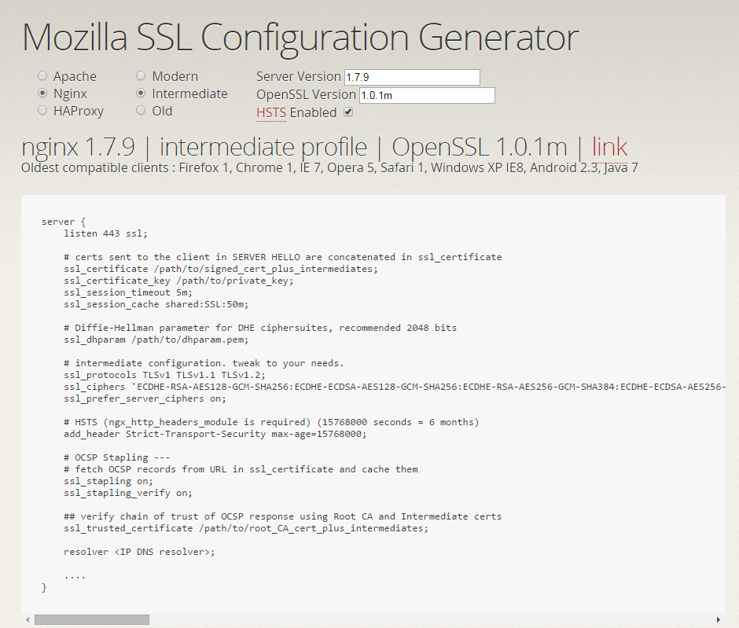Choose the Intermediate profile radio
Viewport: 739px width, 628px height.
click(141, 93)
